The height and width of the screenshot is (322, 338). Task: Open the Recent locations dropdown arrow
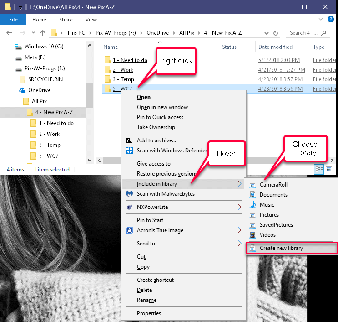click(33, 33)
